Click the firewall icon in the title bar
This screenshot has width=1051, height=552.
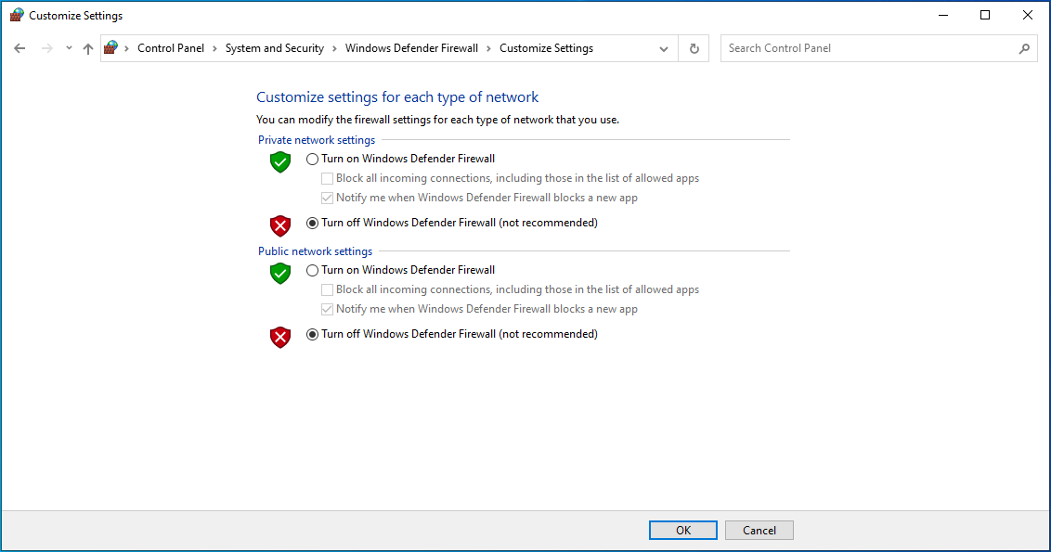(17, 15)
